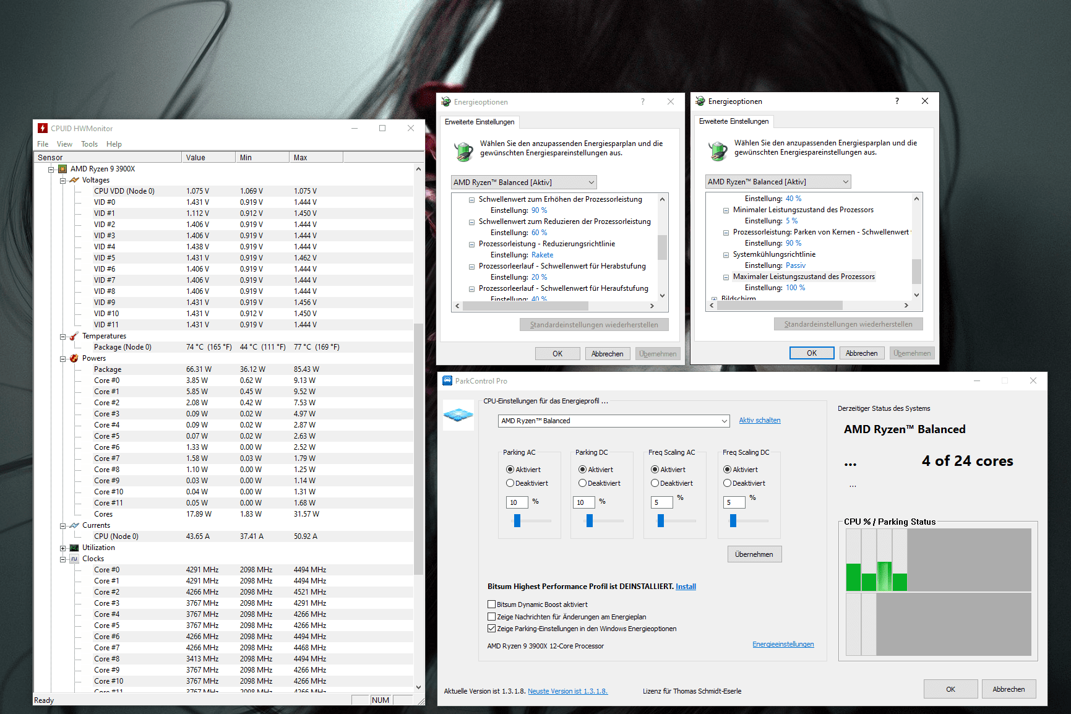Click the Aktiv schalten link
This screenshot has height=714, width=1071.
[760, 420]
